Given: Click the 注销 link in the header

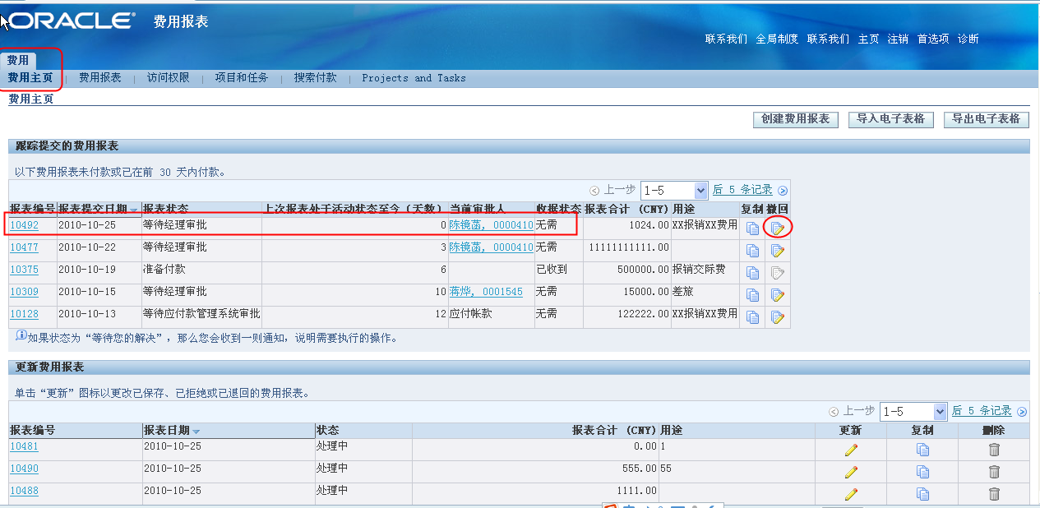Looking at the screenshot, I should tap(898, 38).
